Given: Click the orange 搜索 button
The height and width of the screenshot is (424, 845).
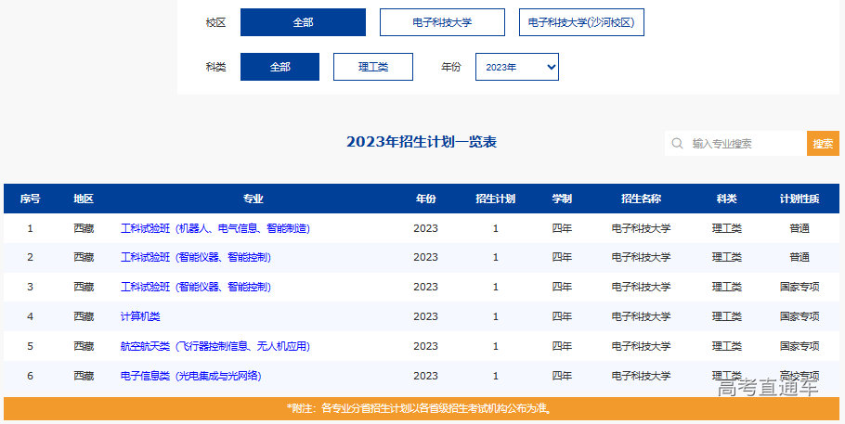Looking at the screenshot, I should coord(823,144).
